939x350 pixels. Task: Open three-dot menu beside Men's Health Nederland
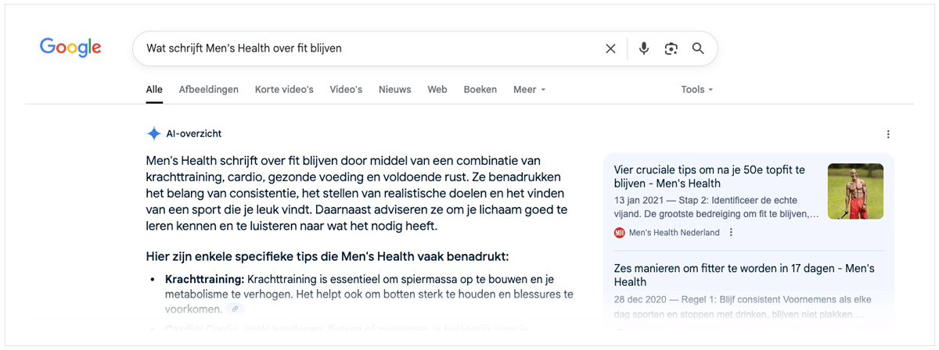[x=732, y=232]
